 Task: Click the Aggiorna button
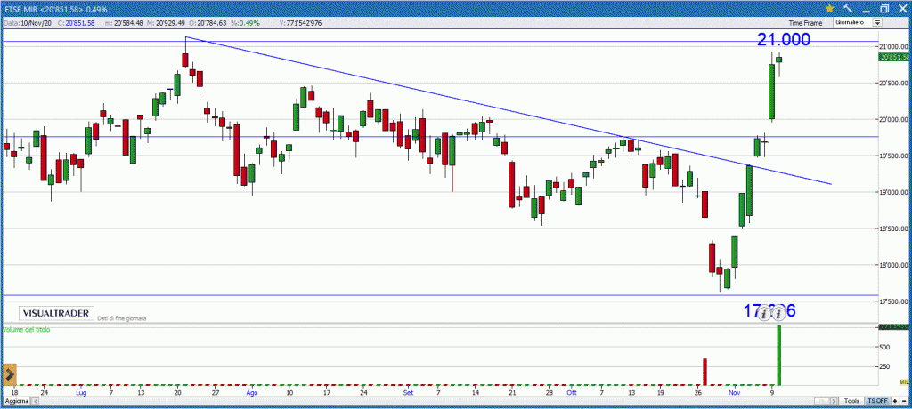16,401
